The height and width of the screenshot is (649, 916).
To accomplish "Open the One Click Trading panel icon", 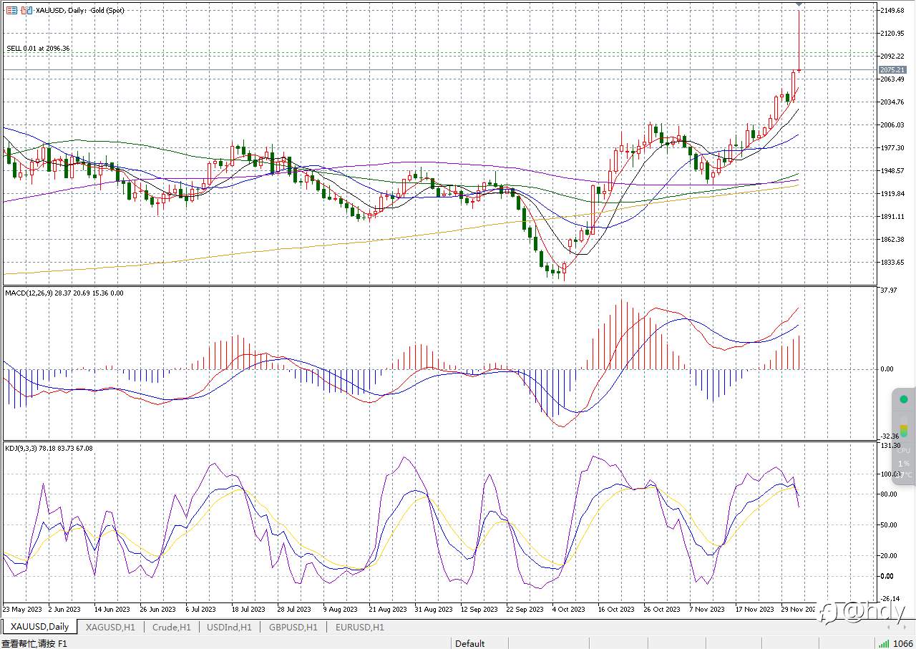I will click(11, 11).
